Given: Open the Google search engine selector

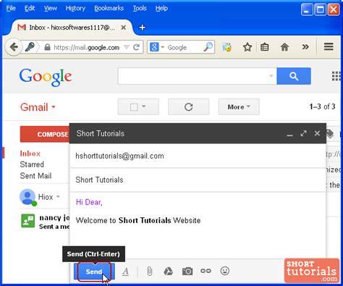Looking at the screenshot, I should [x=157, y=47].
